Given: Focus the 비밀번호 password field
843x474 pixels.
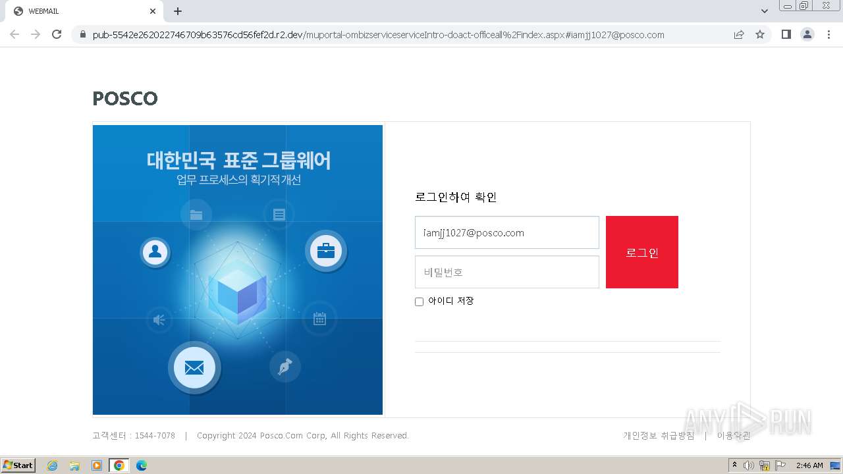Looking at the screenshot, I should 507,272.
